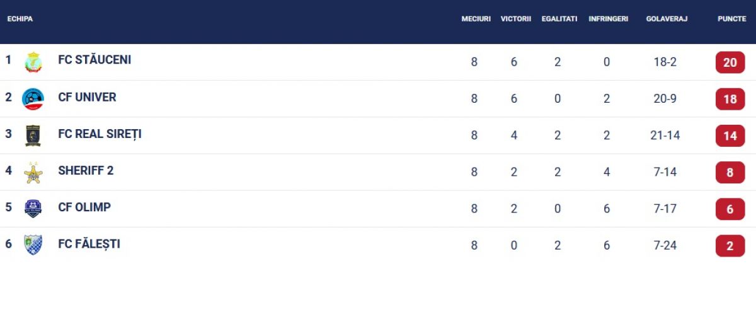Open CF OLIMP team name
Viewport: 756px width, 317px height.
tap(84, 207)
